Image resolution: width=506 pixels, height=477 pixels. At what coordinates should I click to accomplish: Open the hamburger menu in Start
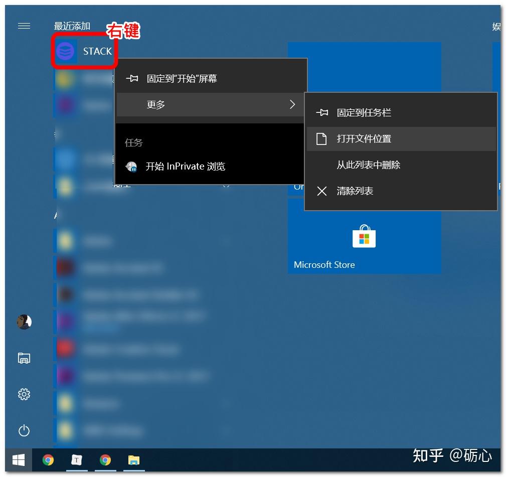[x=24, y=26]
